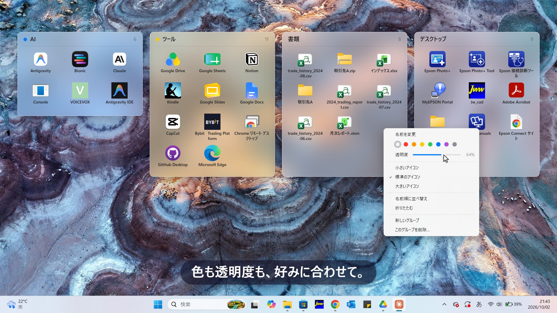Open Adobe Acrobat shortcut icon
557x313 pixels.
516,91
